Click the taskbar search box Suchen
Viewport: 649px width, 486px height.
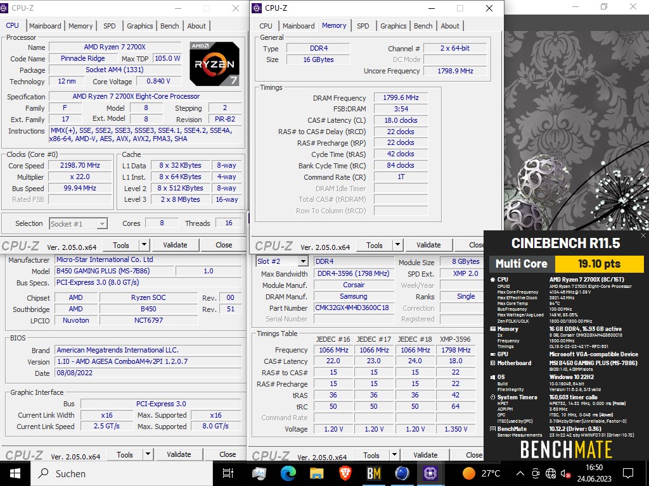click(x=122, y=473)
